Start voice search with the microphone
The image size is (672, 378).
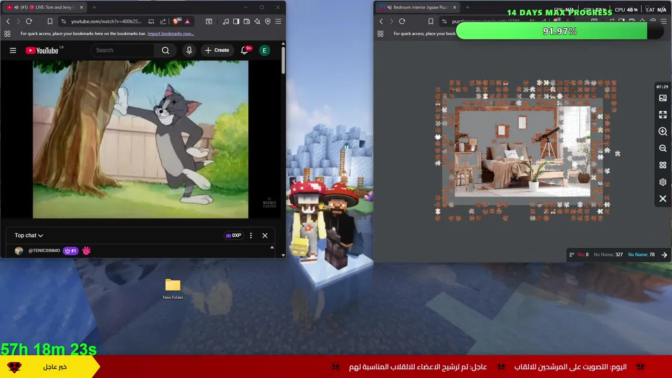click(x=189, y=50)
